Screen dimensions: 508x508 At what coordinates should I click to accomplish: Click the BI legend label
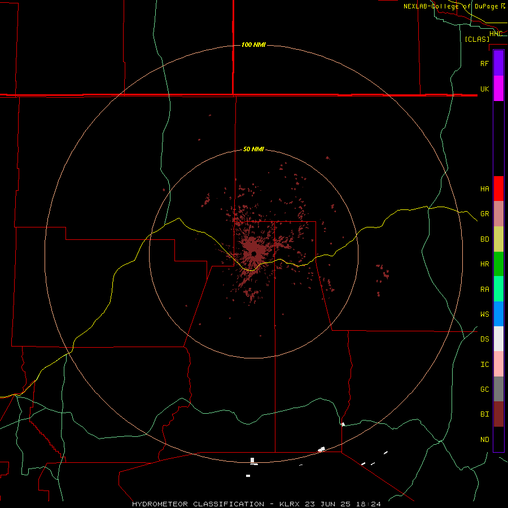[484, 414]
